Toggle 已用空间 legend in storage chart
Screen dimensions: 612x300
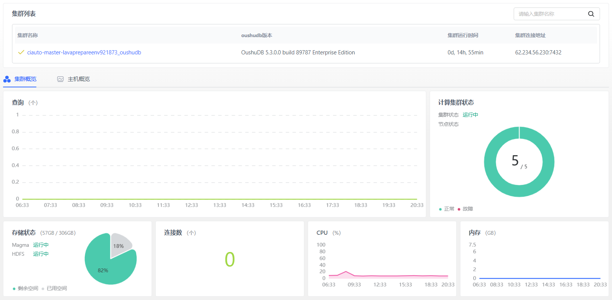pyautogui.click(x=54, y=288)
